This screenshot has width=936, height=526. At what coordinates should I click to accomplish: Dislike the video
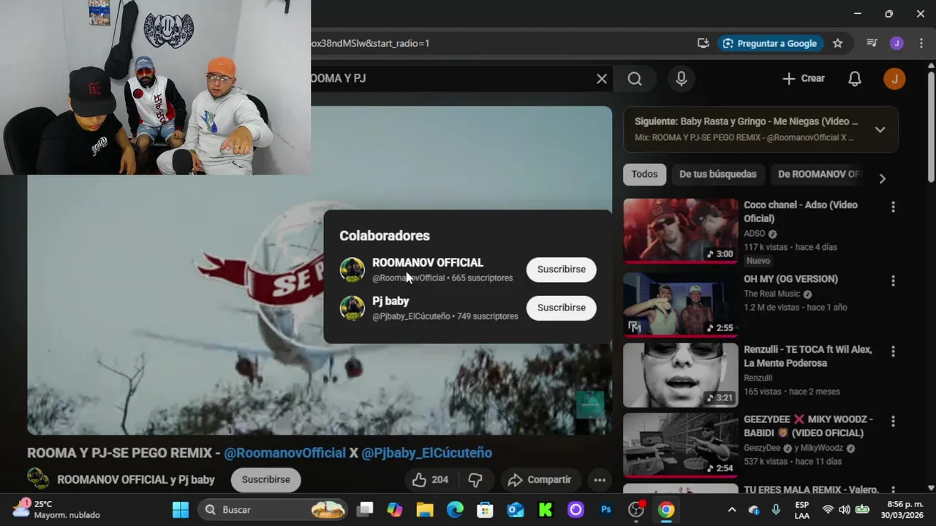475,480
